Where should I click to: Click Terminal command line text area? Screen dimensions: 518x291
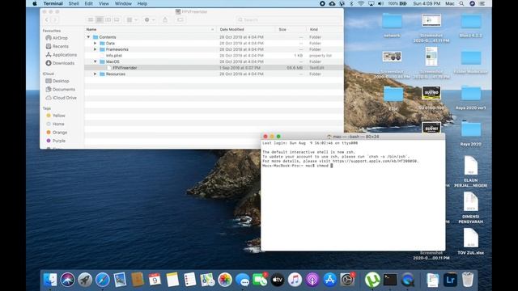tap(353, 196)
